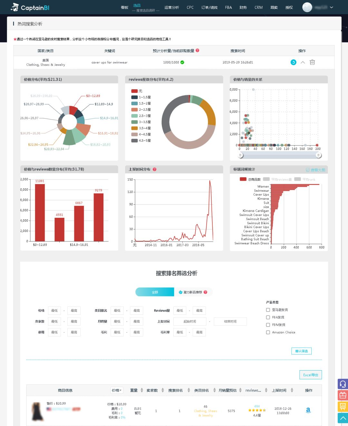Delete the search record with trash icon
Viewport: 348px width, 426px height.
(x=312, y=63)
